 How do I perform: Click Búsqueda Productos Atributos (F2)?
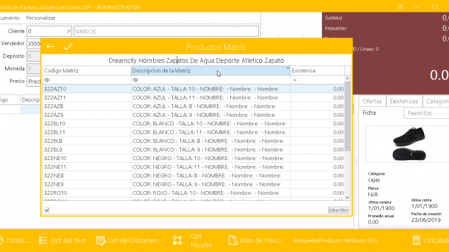(x=335, y=241)
